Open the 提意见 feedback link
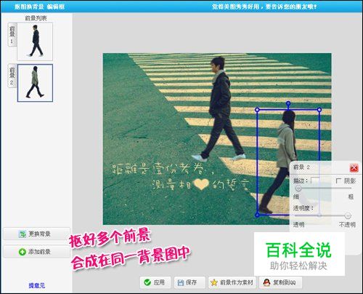 (37, 285)
